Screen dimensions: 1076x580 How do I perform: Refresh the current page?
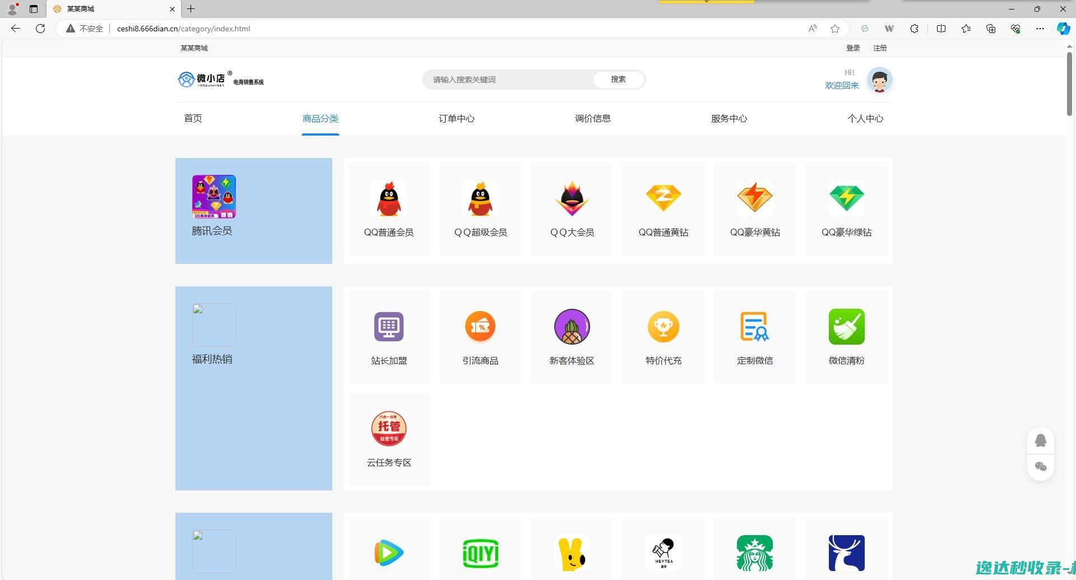click(x=40, y=29)
